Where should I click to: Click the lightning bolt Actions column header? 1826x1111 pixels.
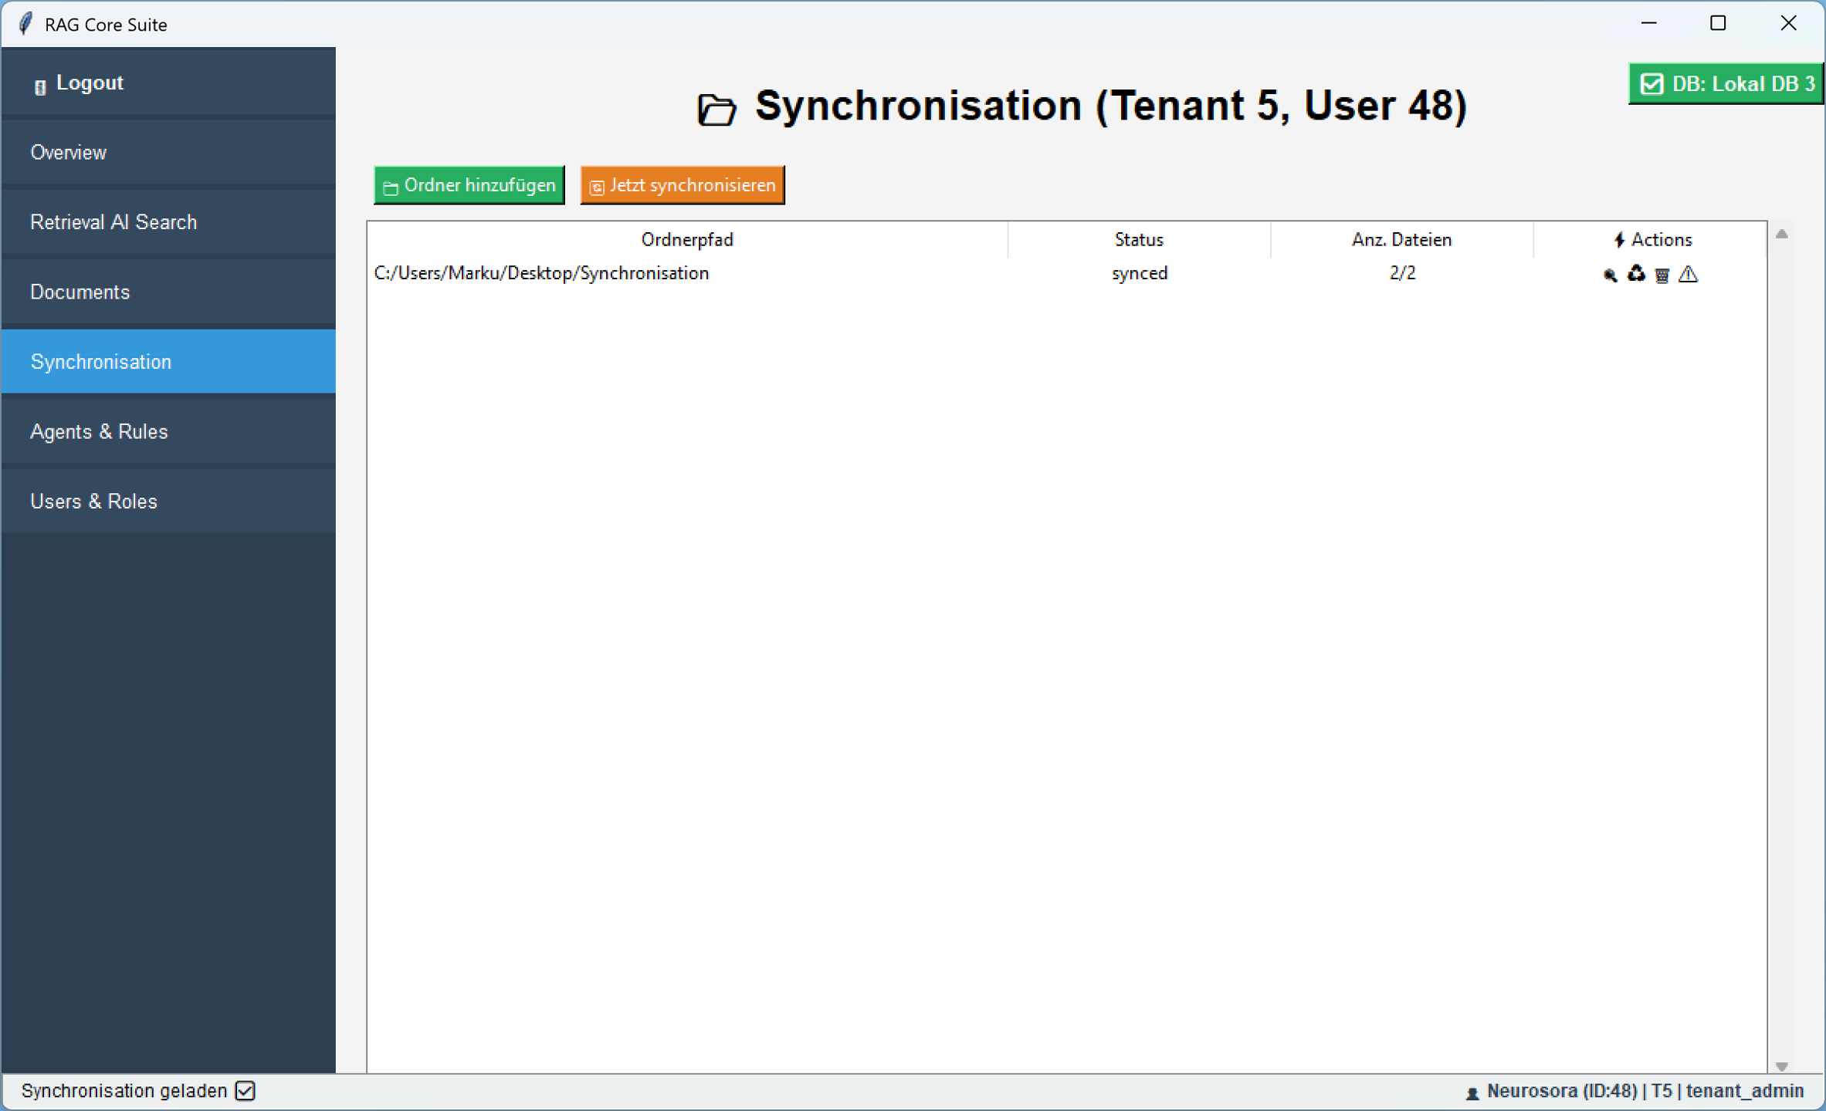pyautogui.click(x=1652, y=240)
